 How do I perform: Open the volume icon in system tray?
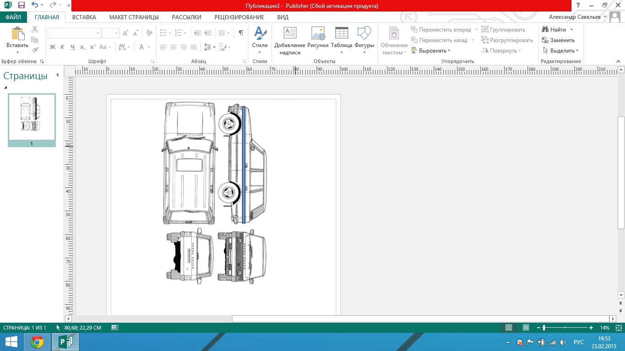point(562,342)
